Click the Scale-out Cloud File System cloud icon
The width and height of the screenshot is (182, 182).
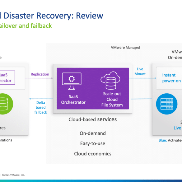coord(110,81)
